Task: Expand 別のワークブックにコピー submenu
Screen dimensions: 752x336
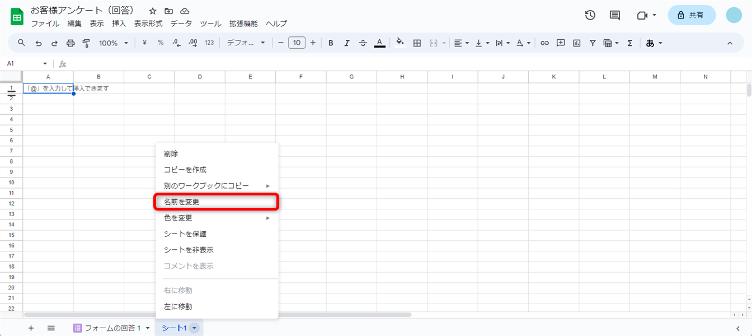Action: point(217,185)
